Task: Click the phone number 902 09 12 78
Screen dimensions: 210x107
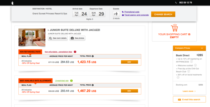Action: click(x=185, y=3)
